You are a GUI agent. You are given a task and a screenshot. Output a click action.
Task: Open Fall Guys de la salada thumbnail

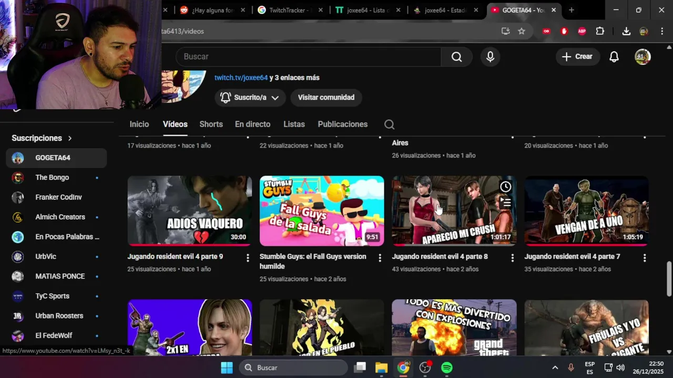pos(322,211)
